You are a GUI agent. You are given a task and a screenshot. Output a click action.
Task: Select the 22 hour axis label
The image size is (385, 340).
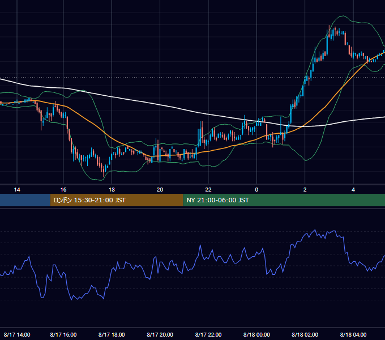pos(208,190)
